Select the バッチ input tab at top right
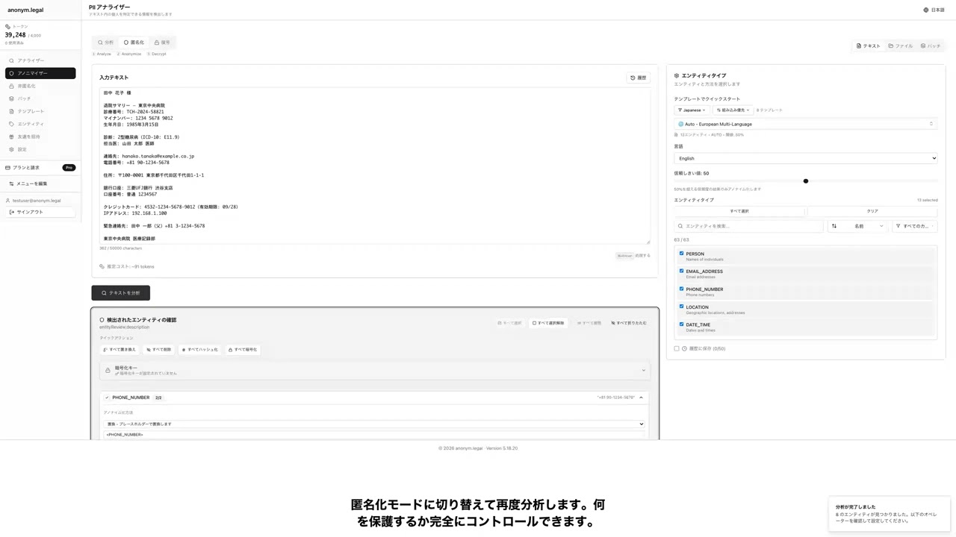This screenshot has width=956, height=537. click(x=931, y=46)
